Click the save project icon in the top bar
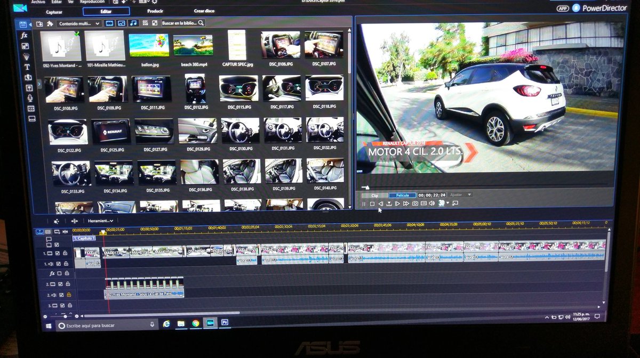The image size is (640, 358). coord(116,2)
